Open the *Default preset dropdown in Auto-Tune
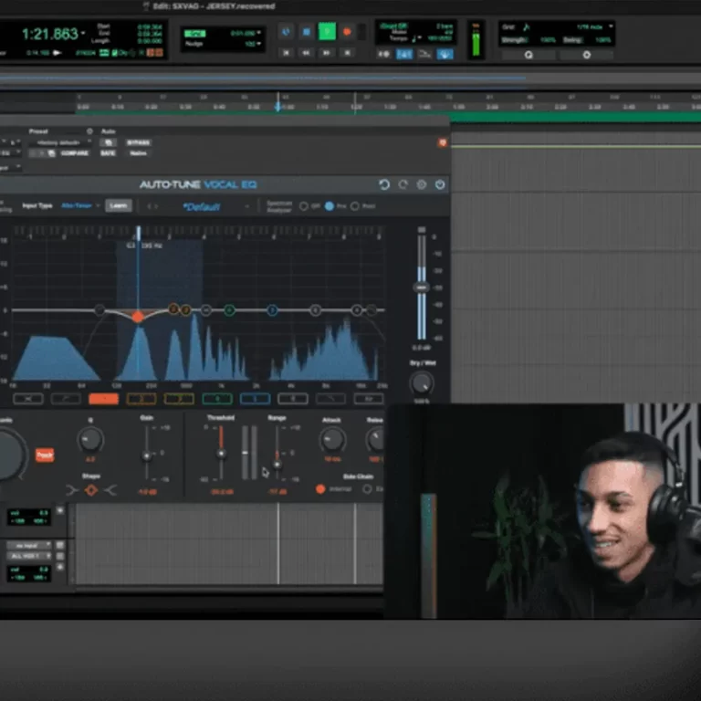Screen dimensions: 701x701 click(x=216, y=206)
